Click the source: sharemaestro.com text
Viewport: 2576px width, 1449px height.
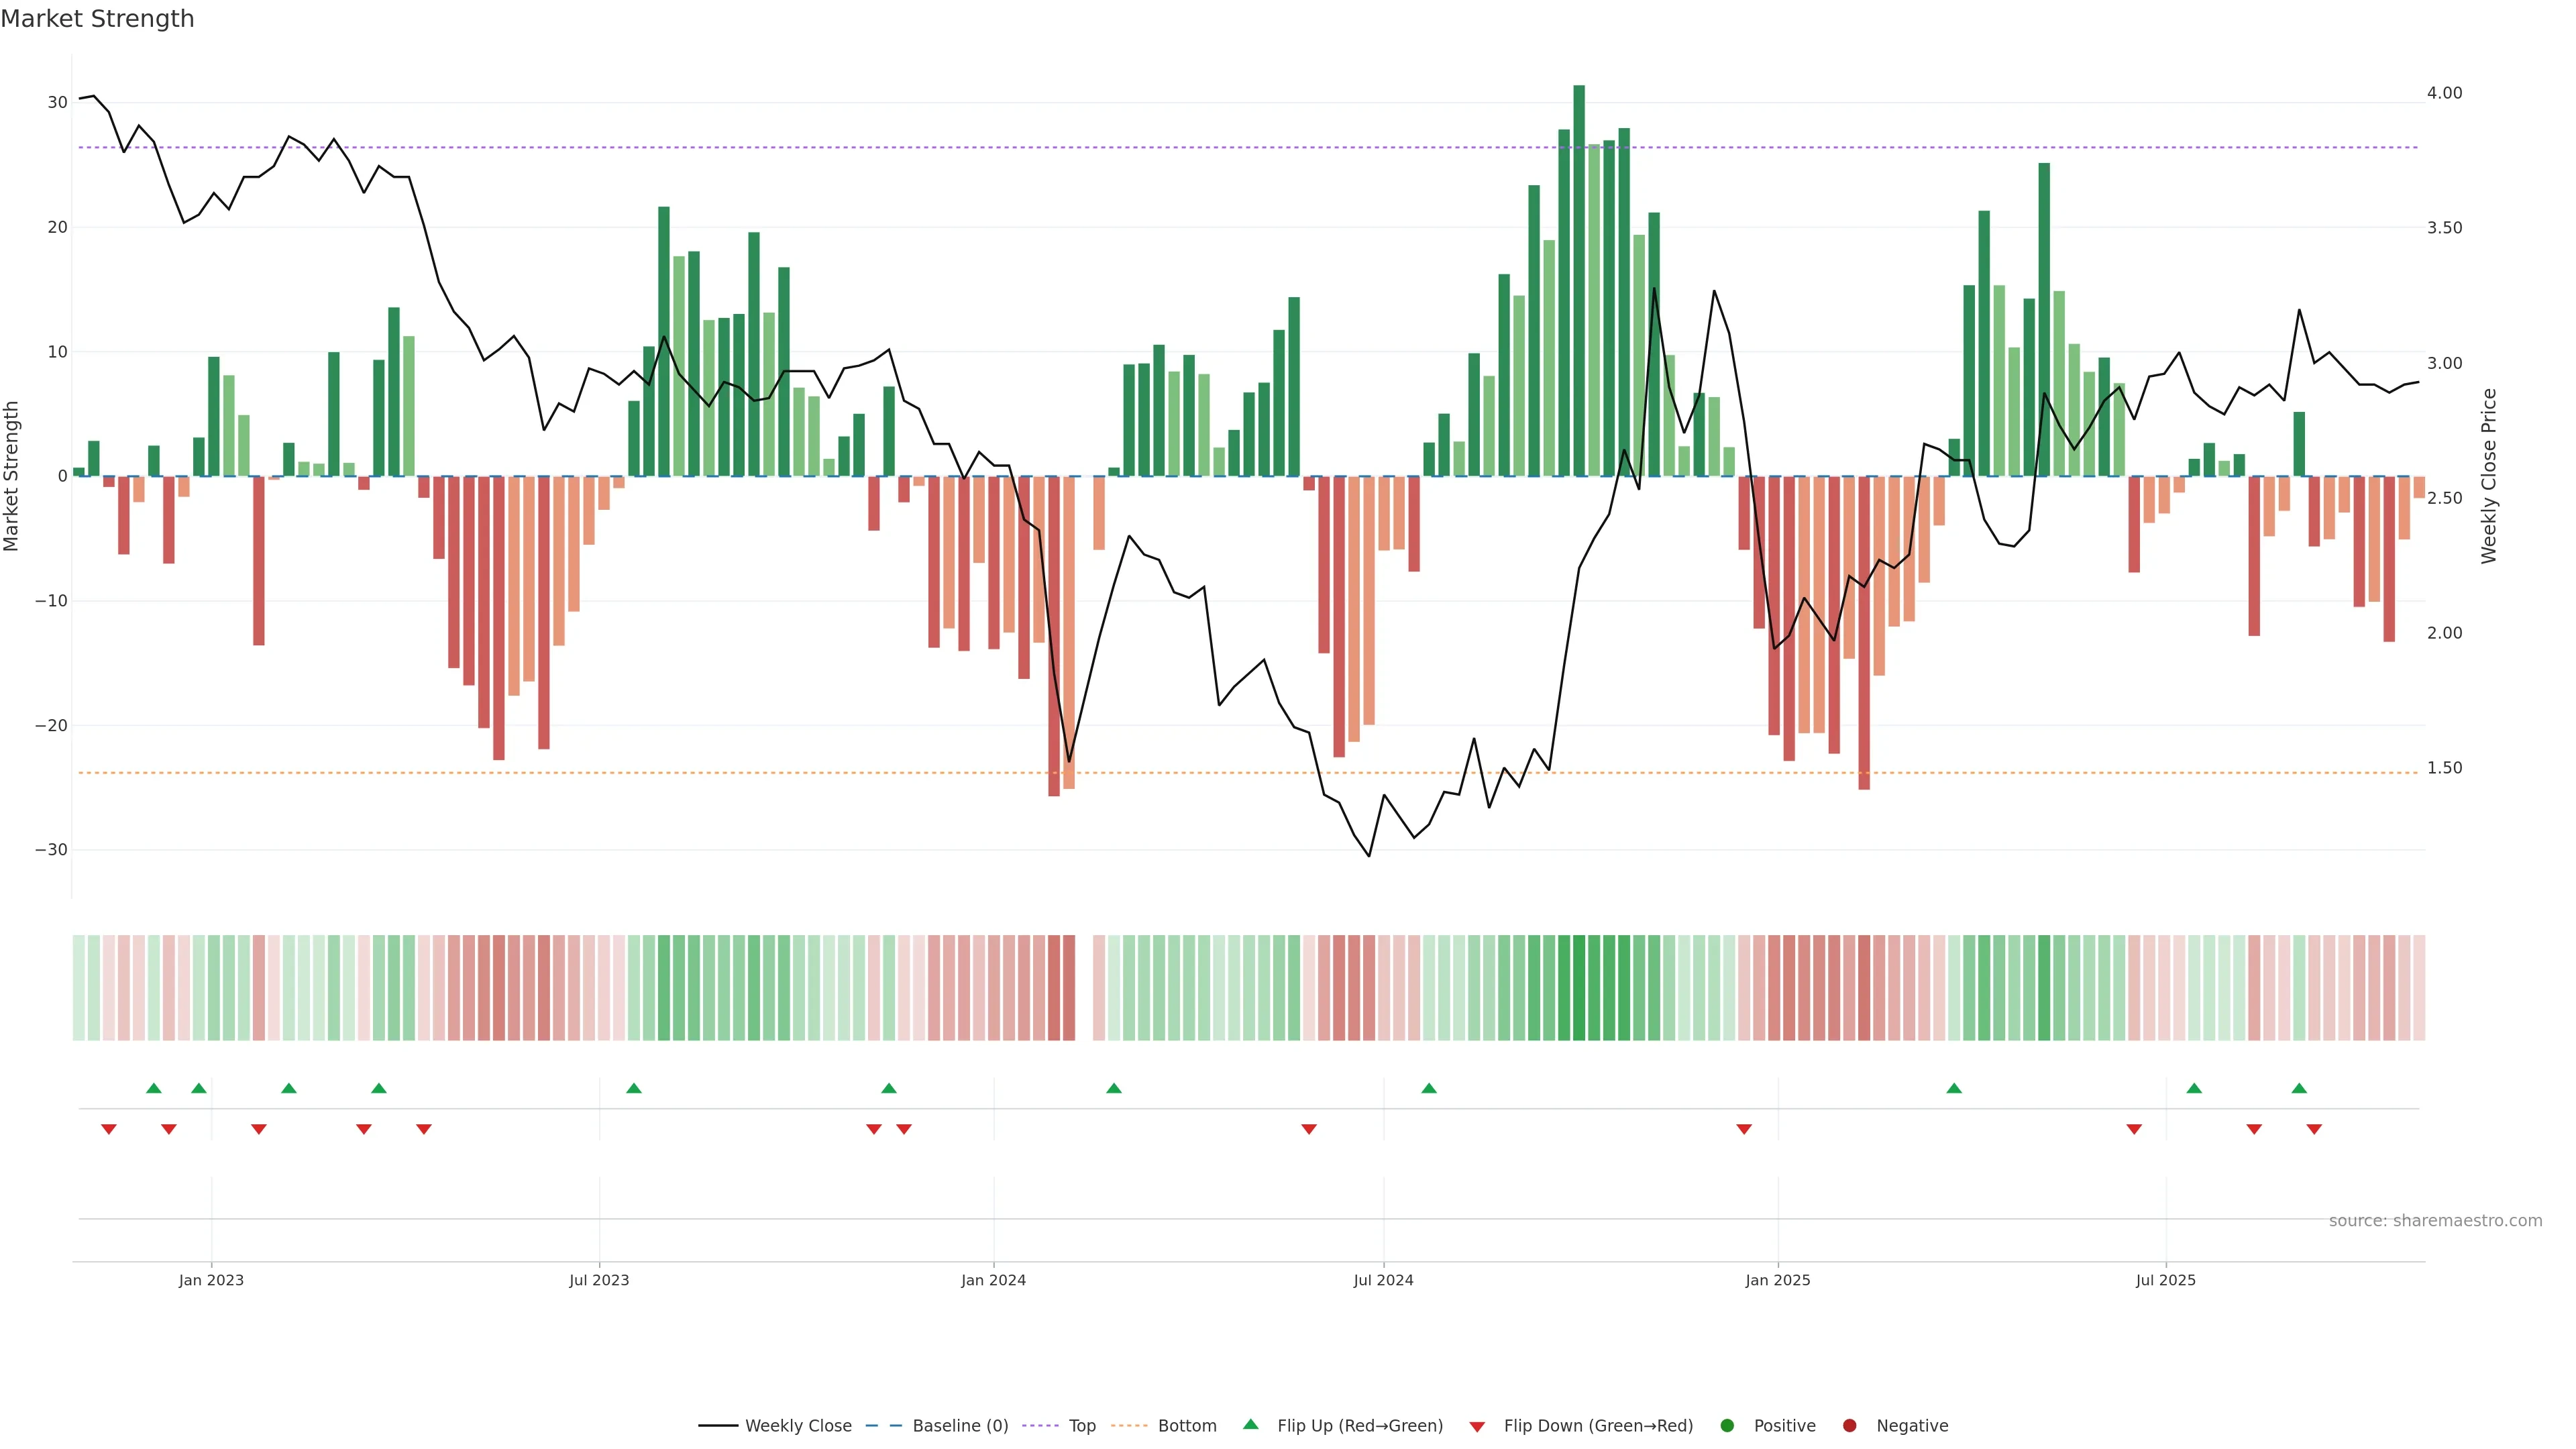pyautogui.click(x=2435, y=1220)
